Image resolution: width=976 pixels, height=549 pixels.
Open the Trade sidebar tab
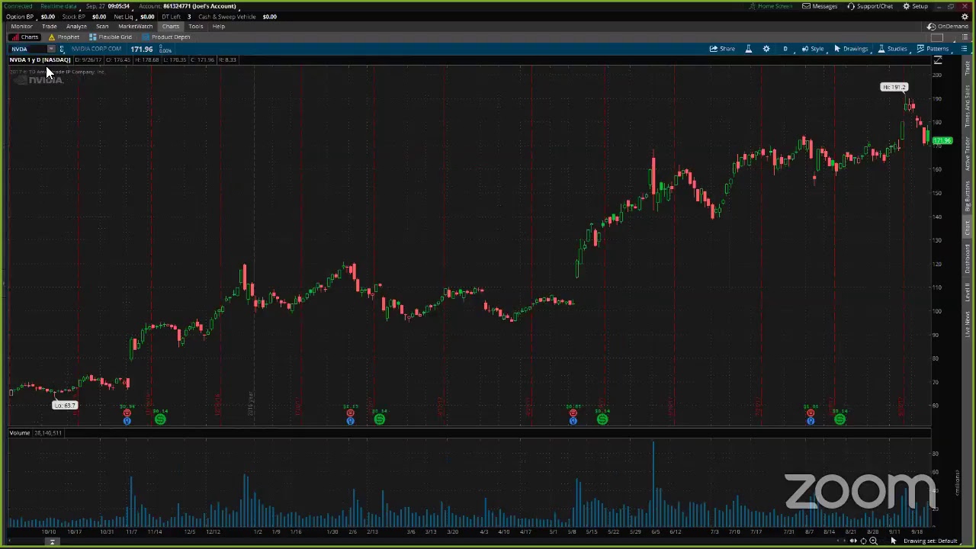coord(968,69)
